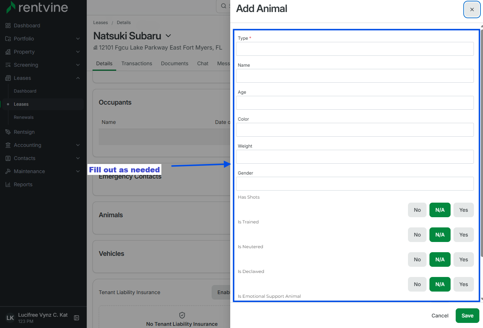Click the Contacts sidebar icon
The image size is (483, 328).
(8, 158)
